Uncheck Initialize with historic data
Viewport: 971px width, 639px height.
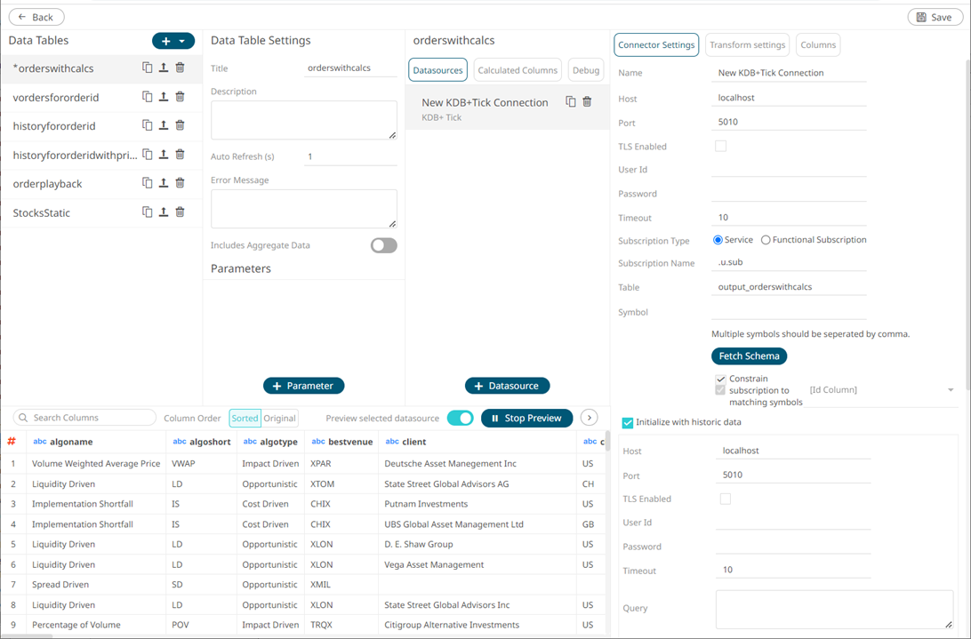[x=628, y=422]
